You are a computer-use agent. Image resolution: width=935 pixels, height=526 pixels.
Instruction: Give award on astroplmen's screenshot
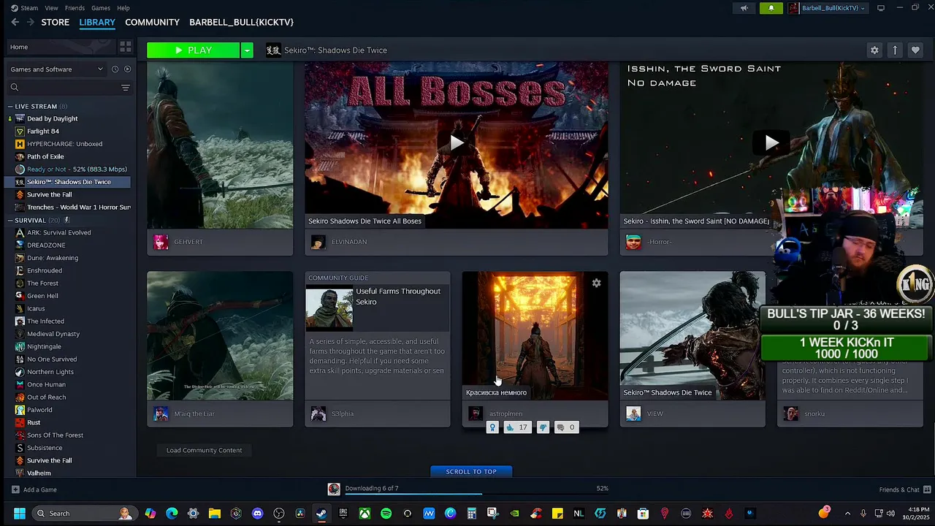(x=492, y=427)
